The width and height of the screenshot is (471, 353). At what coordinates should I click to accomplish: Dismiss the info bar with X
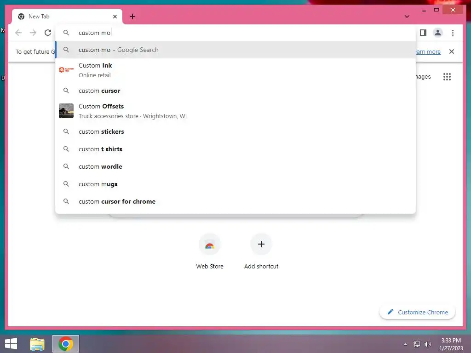[x=452, y=51]
